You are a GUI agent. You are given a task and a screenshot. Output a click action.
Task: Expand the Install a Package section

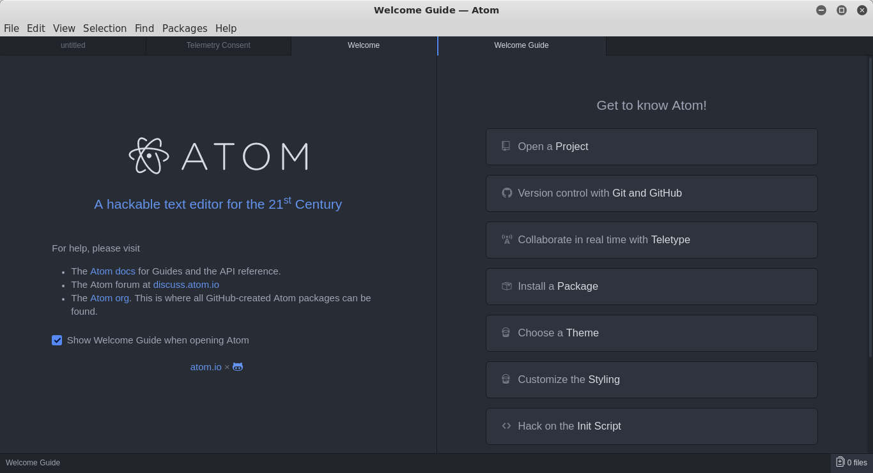(651, 287)
